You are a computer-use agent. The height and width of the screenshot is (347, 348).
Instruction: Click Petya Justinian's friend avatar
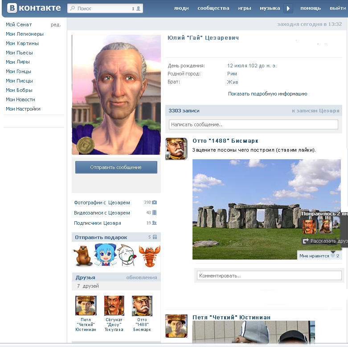coord(86,306)
